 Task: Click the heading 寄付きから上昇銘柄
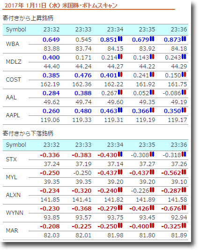pyautogui.click(x=28, y=18)
